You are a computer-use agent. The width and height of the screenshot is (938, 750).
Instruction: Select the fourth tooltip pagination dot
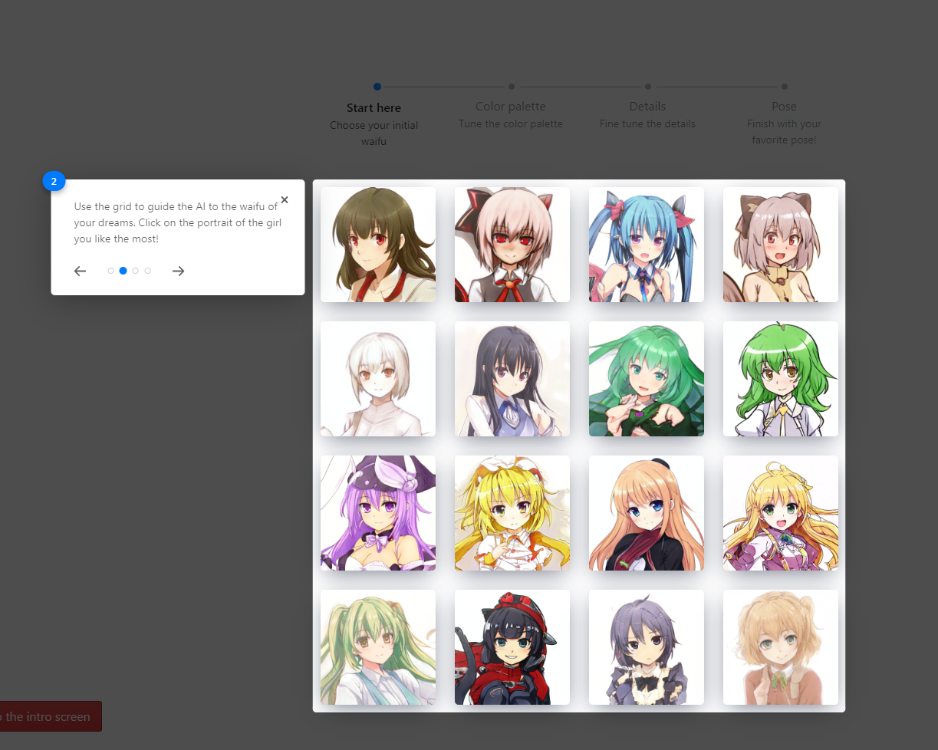(x=147, y=271)
